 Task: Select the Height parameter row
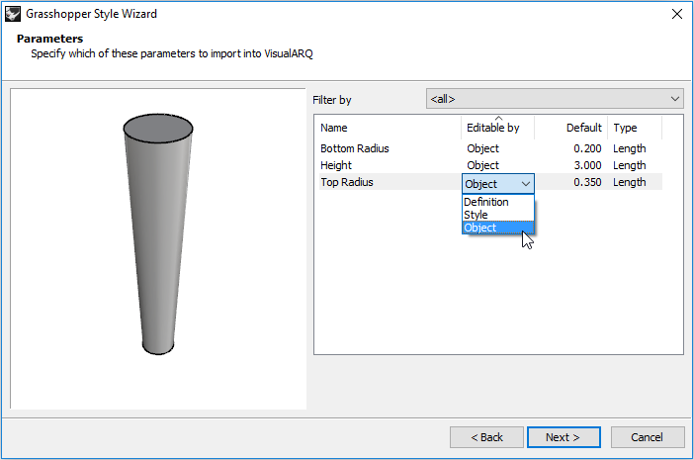tap(490, 165)
